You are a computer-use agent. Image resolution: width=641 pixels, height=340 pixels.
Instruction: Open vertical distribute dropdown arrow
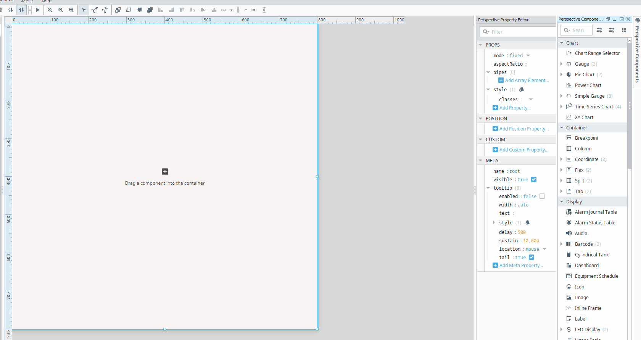pos(246,10)
